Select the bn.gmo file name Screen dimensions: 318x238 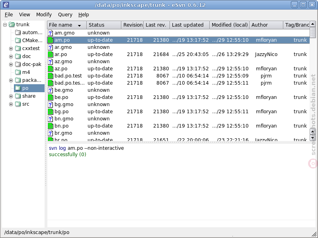(64, 118)
